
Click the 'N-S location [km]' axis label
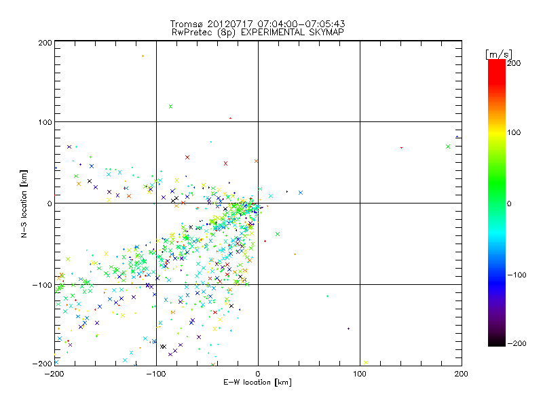(24, 203)
